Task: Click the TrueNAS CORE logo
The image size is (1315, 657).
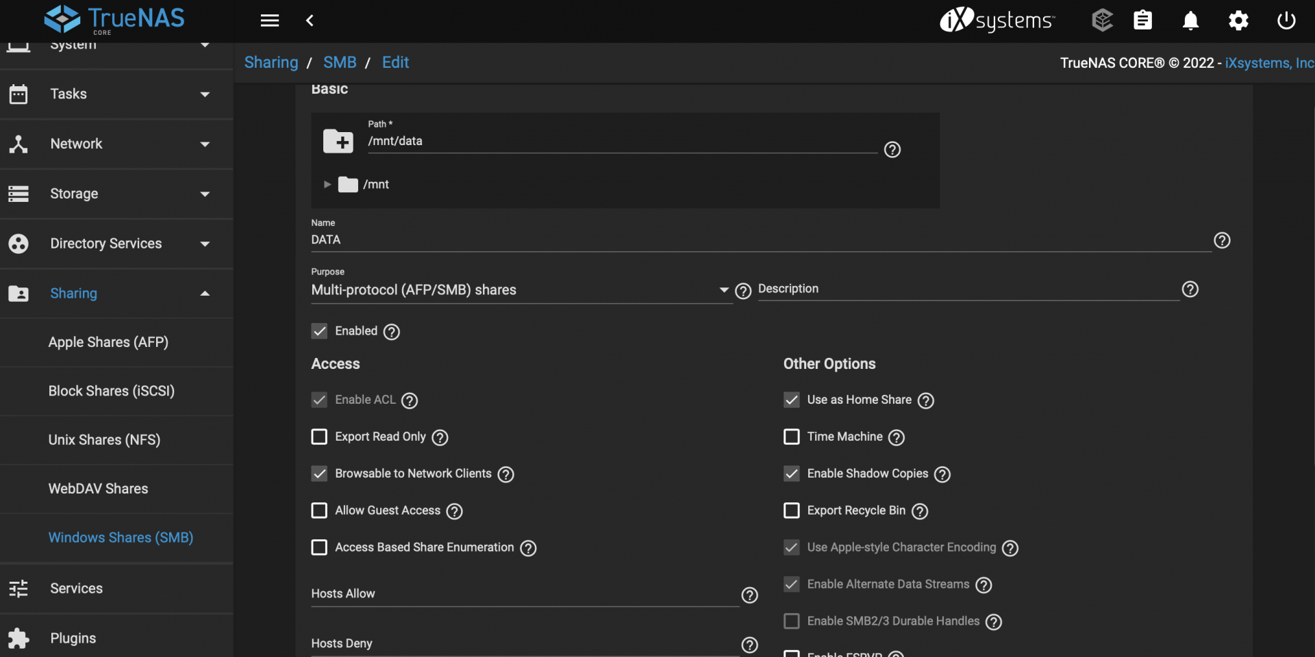Action: coord(114,19)
